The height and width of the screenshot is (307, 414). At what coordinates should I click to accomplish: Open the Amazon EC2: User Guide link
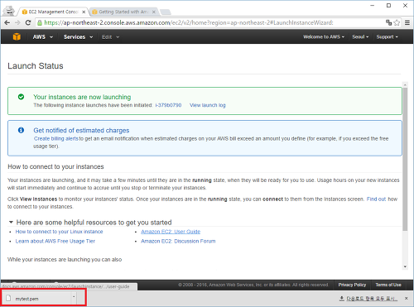pos(171,232)
